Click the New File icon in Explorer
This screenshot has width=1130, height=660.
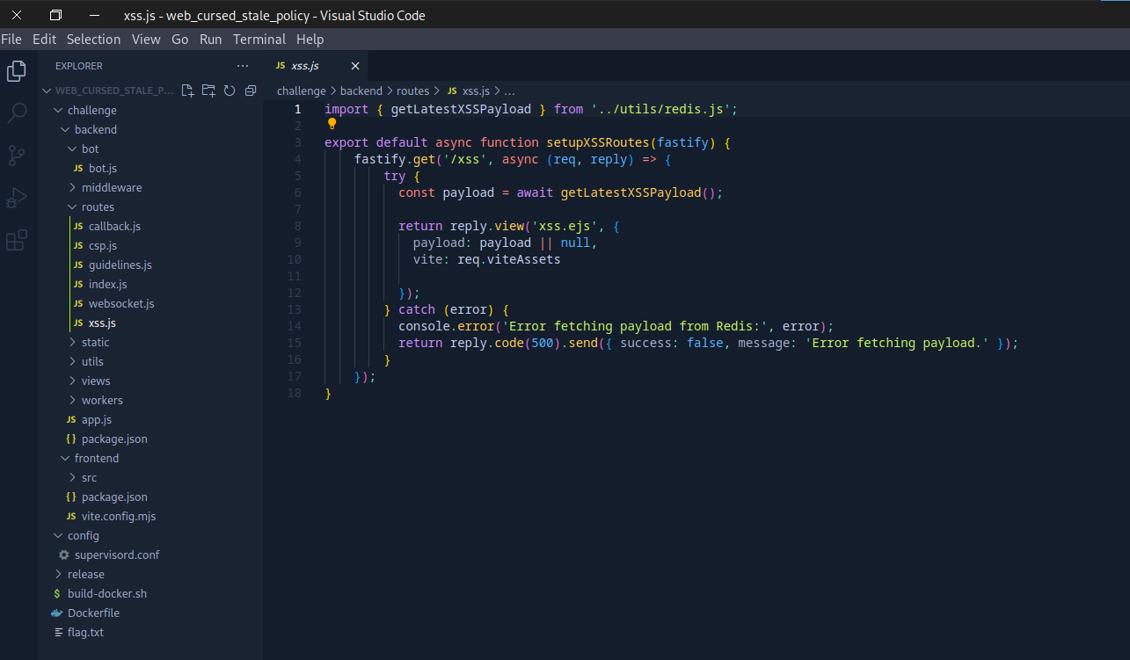point(187,91)
